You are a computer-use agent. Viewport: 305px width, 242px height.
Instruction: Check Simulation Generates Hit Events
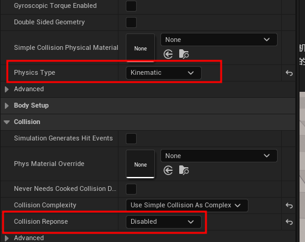(x=131, y=139)
